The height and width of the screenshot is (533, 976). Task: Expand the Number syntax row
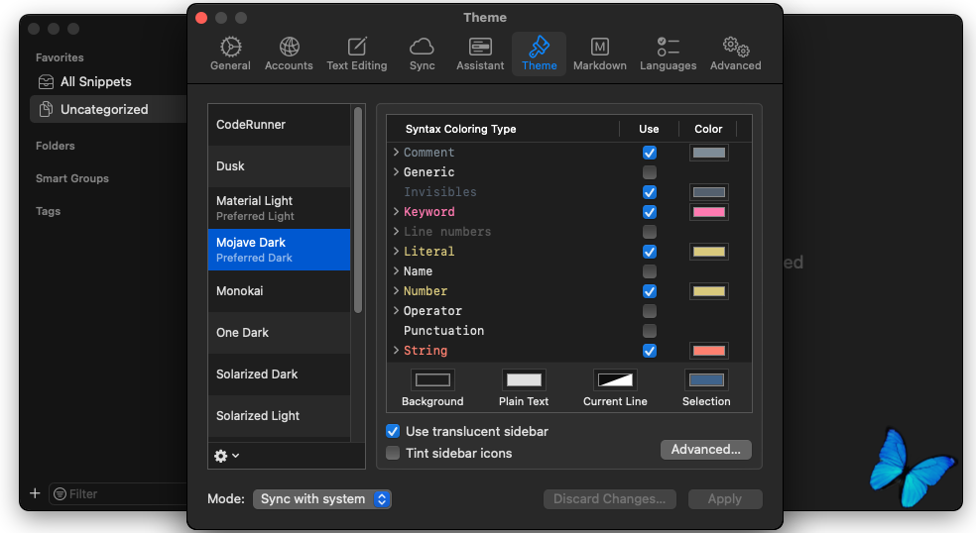pos(396,290)
